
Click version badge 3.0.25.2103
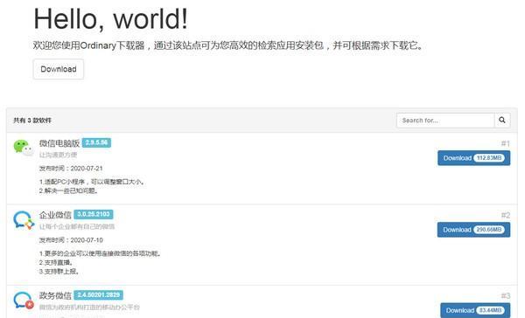click(94, 214)
